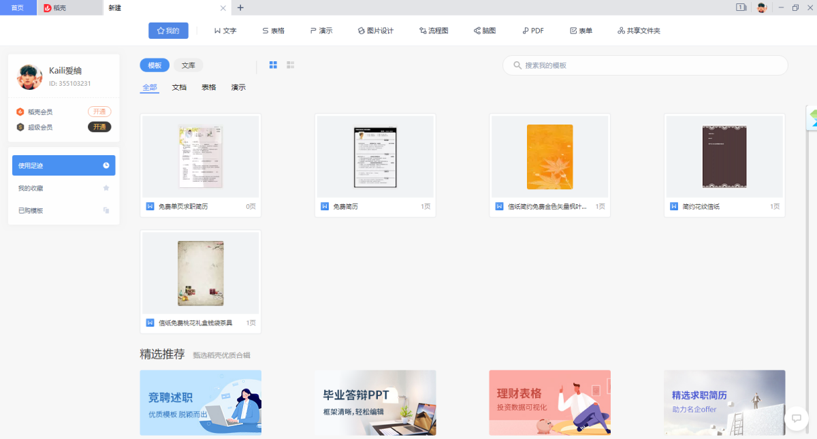The width and height of the screenshot is (817, 439).
Task: Open the 毕业答辩PPT recommendation banner
Action: click(x=375, y=403)
